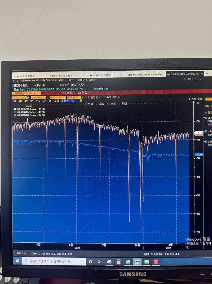Viewport: 212px width, 284px height.
Task: Go back with the left navigation arrow
Action: click(x=14, y=81)
